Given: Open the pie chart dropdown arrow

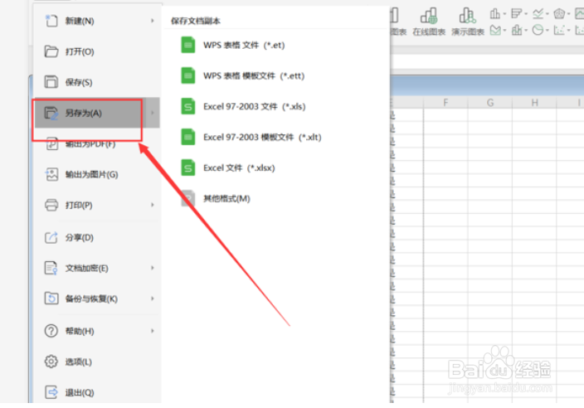Looking at the screenshot, I should click(547, 31).
